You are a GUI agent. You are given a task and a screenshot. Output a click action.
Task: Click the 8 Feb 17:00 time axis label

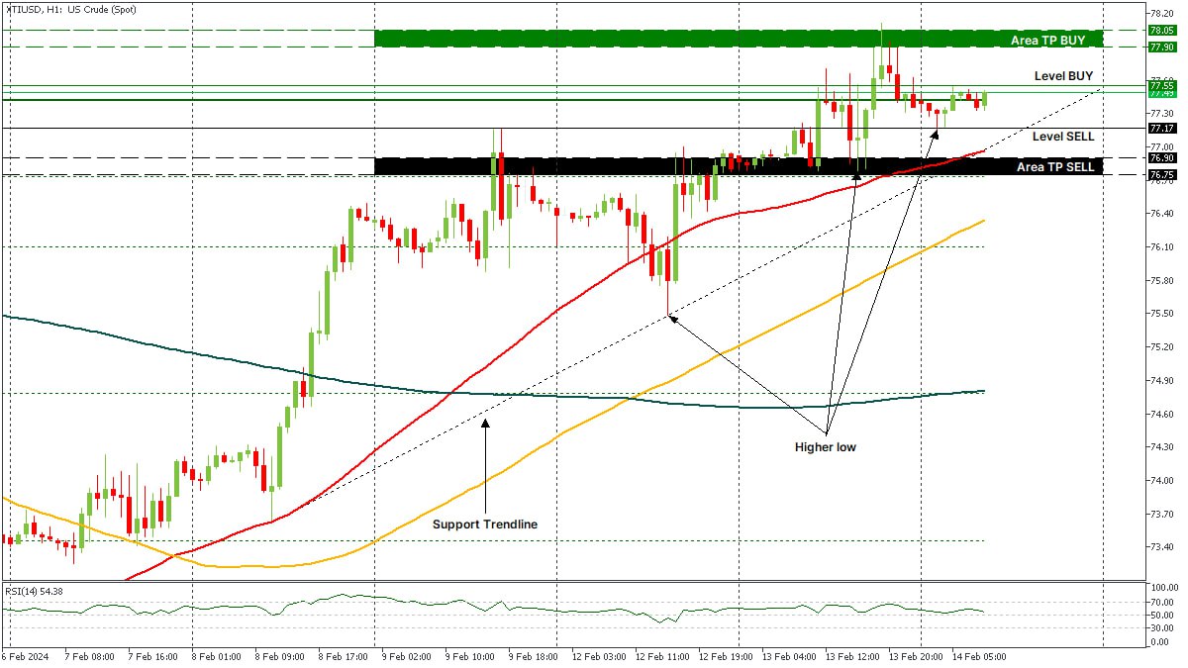click(343, 656)
